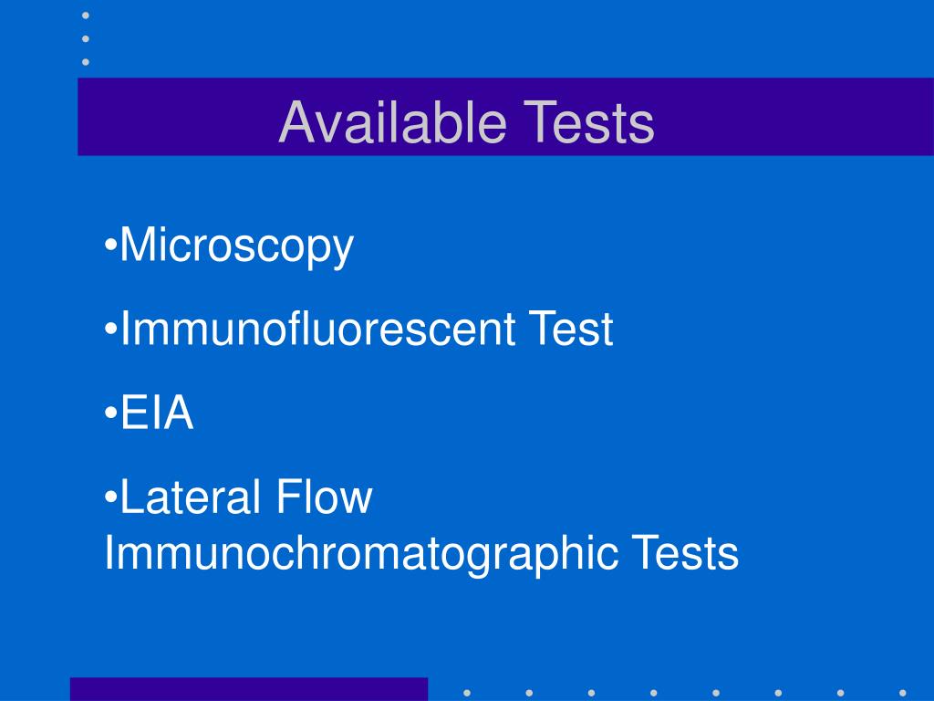The image size is (934, 701).
Task: Click the 'Immunochromatographic Tests' text line
Action: click(x=421, y=554)
